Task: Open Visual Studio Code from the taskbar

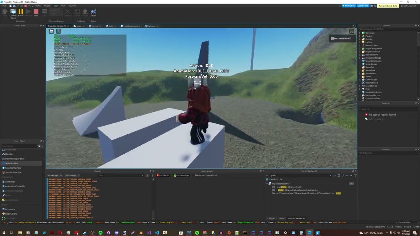Action: (x=157, y=233)
